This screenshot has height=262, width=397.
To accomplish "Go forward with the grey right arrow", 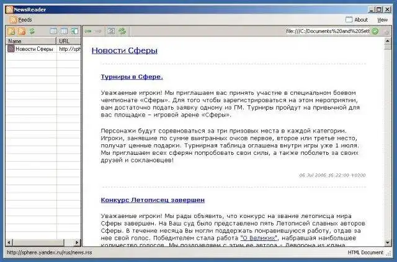I will pos(98,31).
